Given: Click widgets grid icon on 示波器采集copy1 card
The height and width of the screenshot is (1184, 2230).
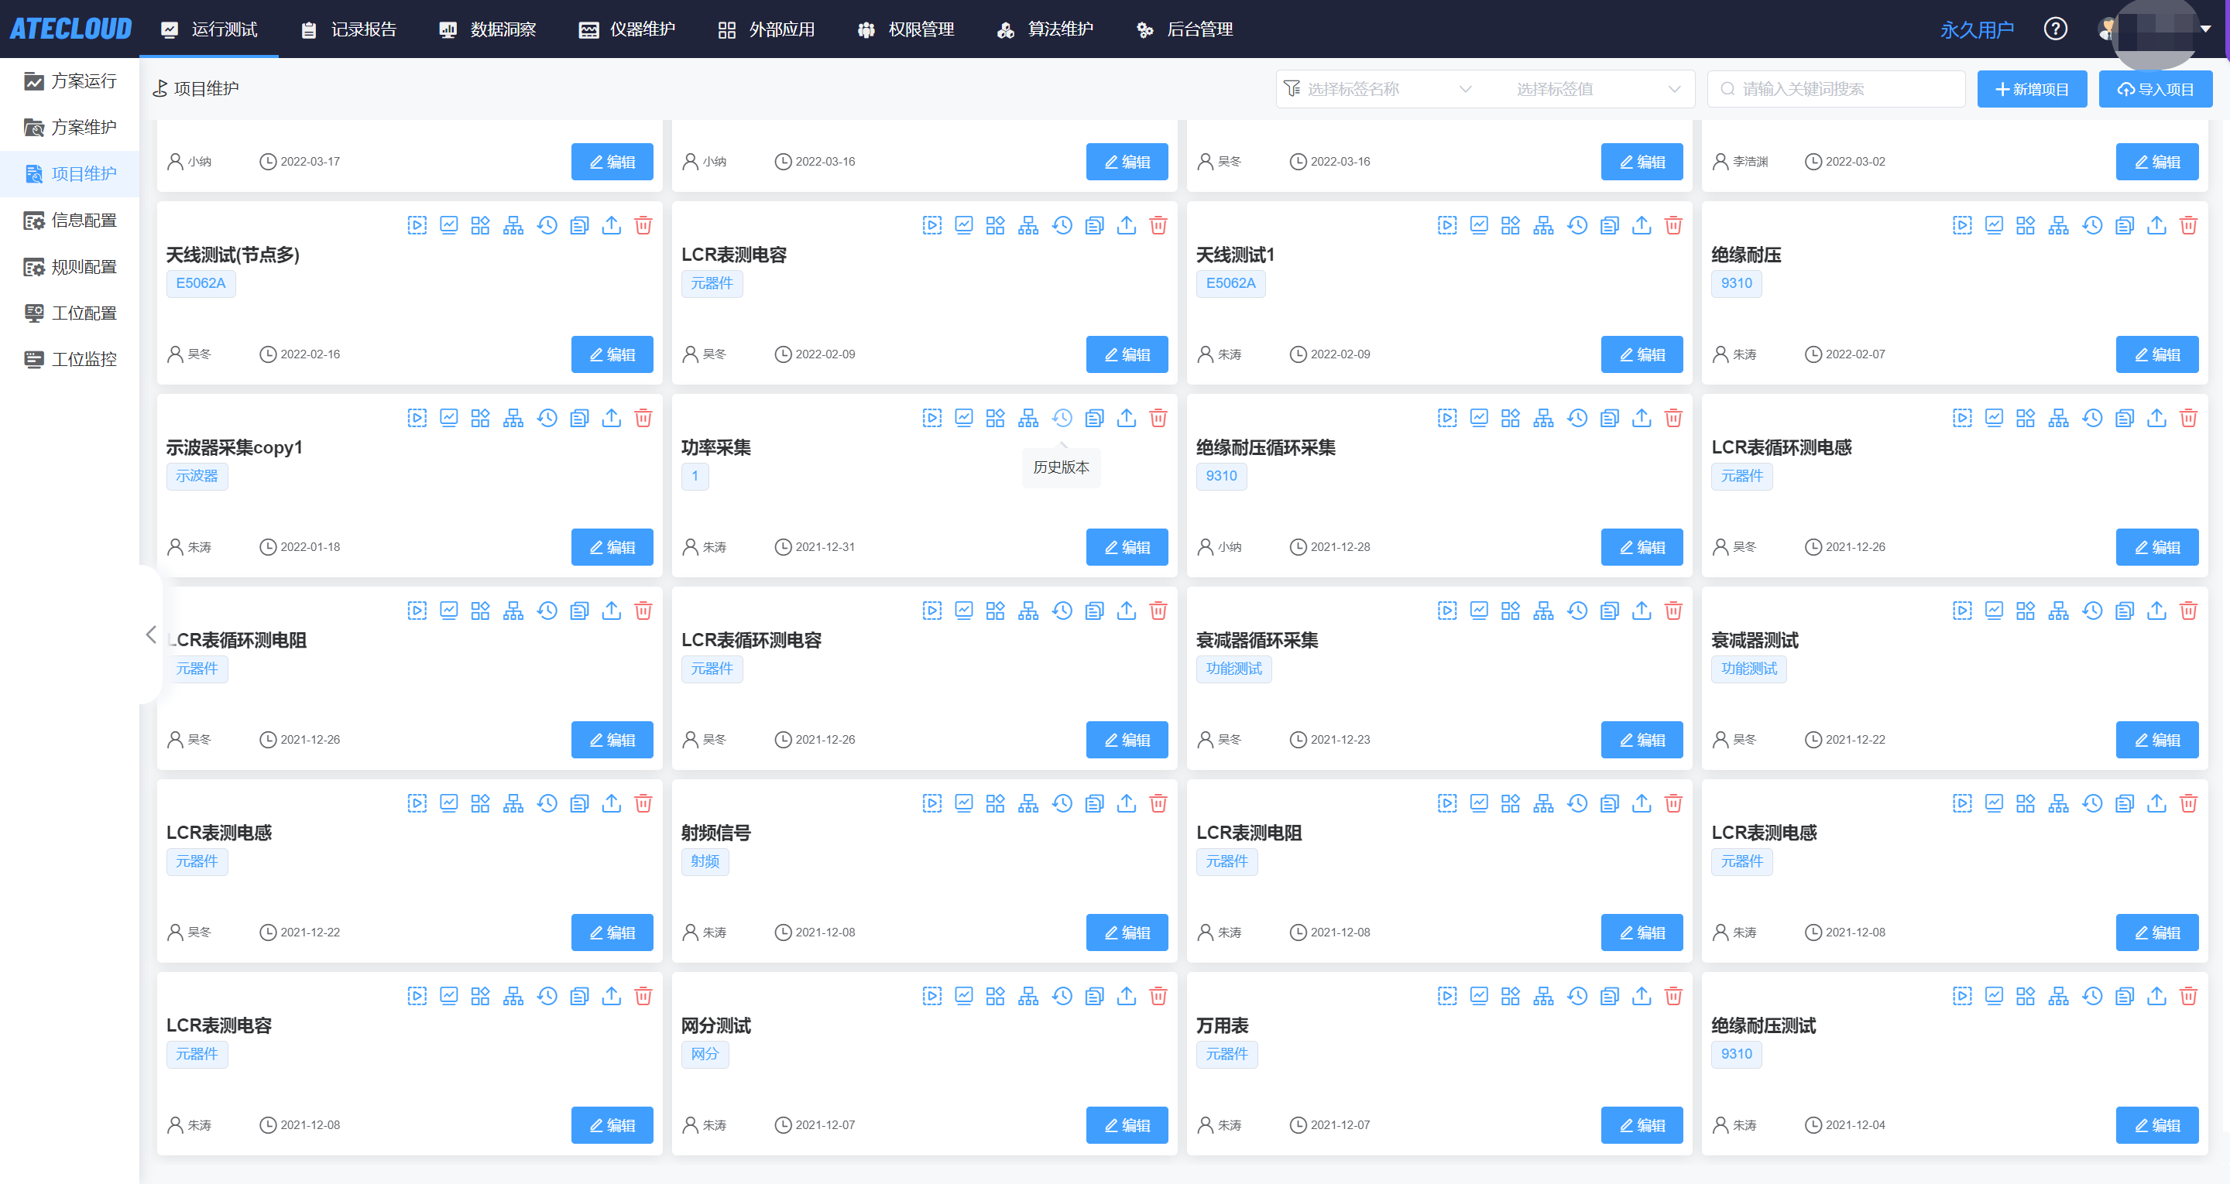Looking at the screenshot, I should (x=480, y=419).
